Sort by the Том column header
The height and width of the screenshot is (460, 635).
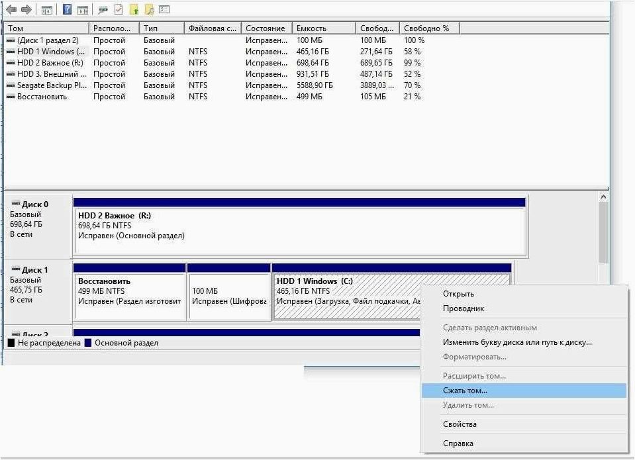click(x=46, y=28)
